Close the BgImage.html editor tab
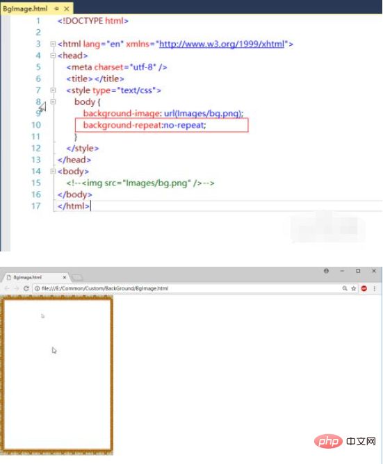 pos(67,9)
